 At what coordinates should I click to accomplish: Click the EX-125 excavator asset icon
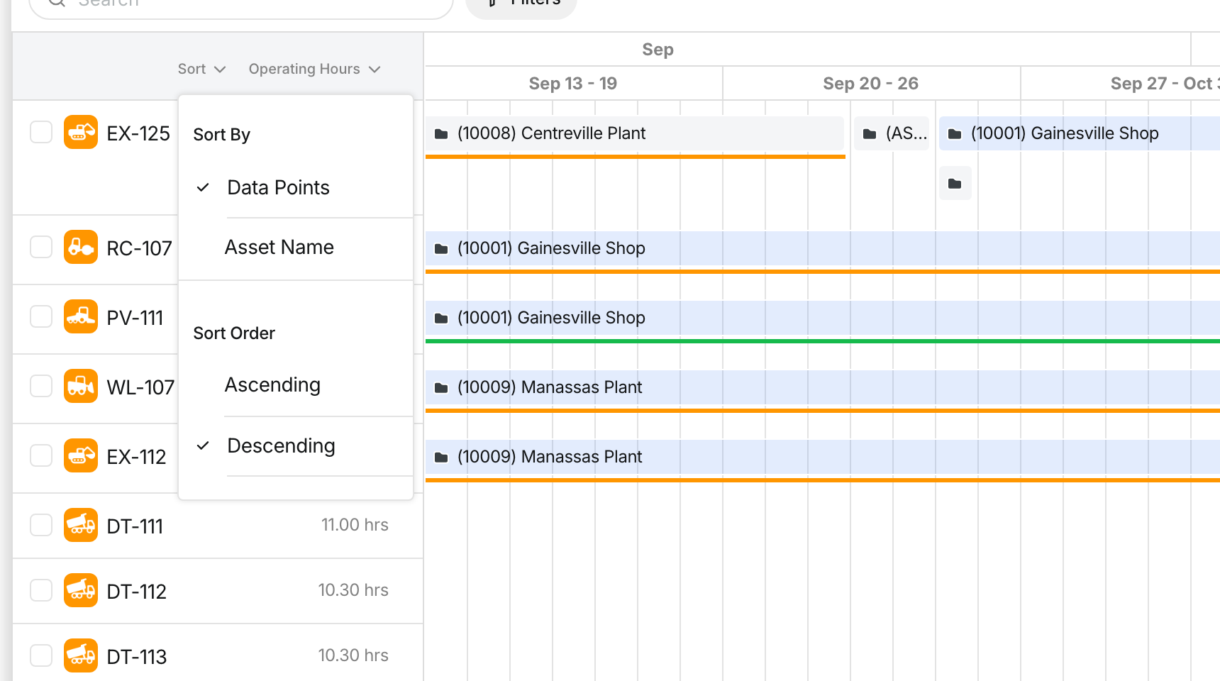(81, 132)
